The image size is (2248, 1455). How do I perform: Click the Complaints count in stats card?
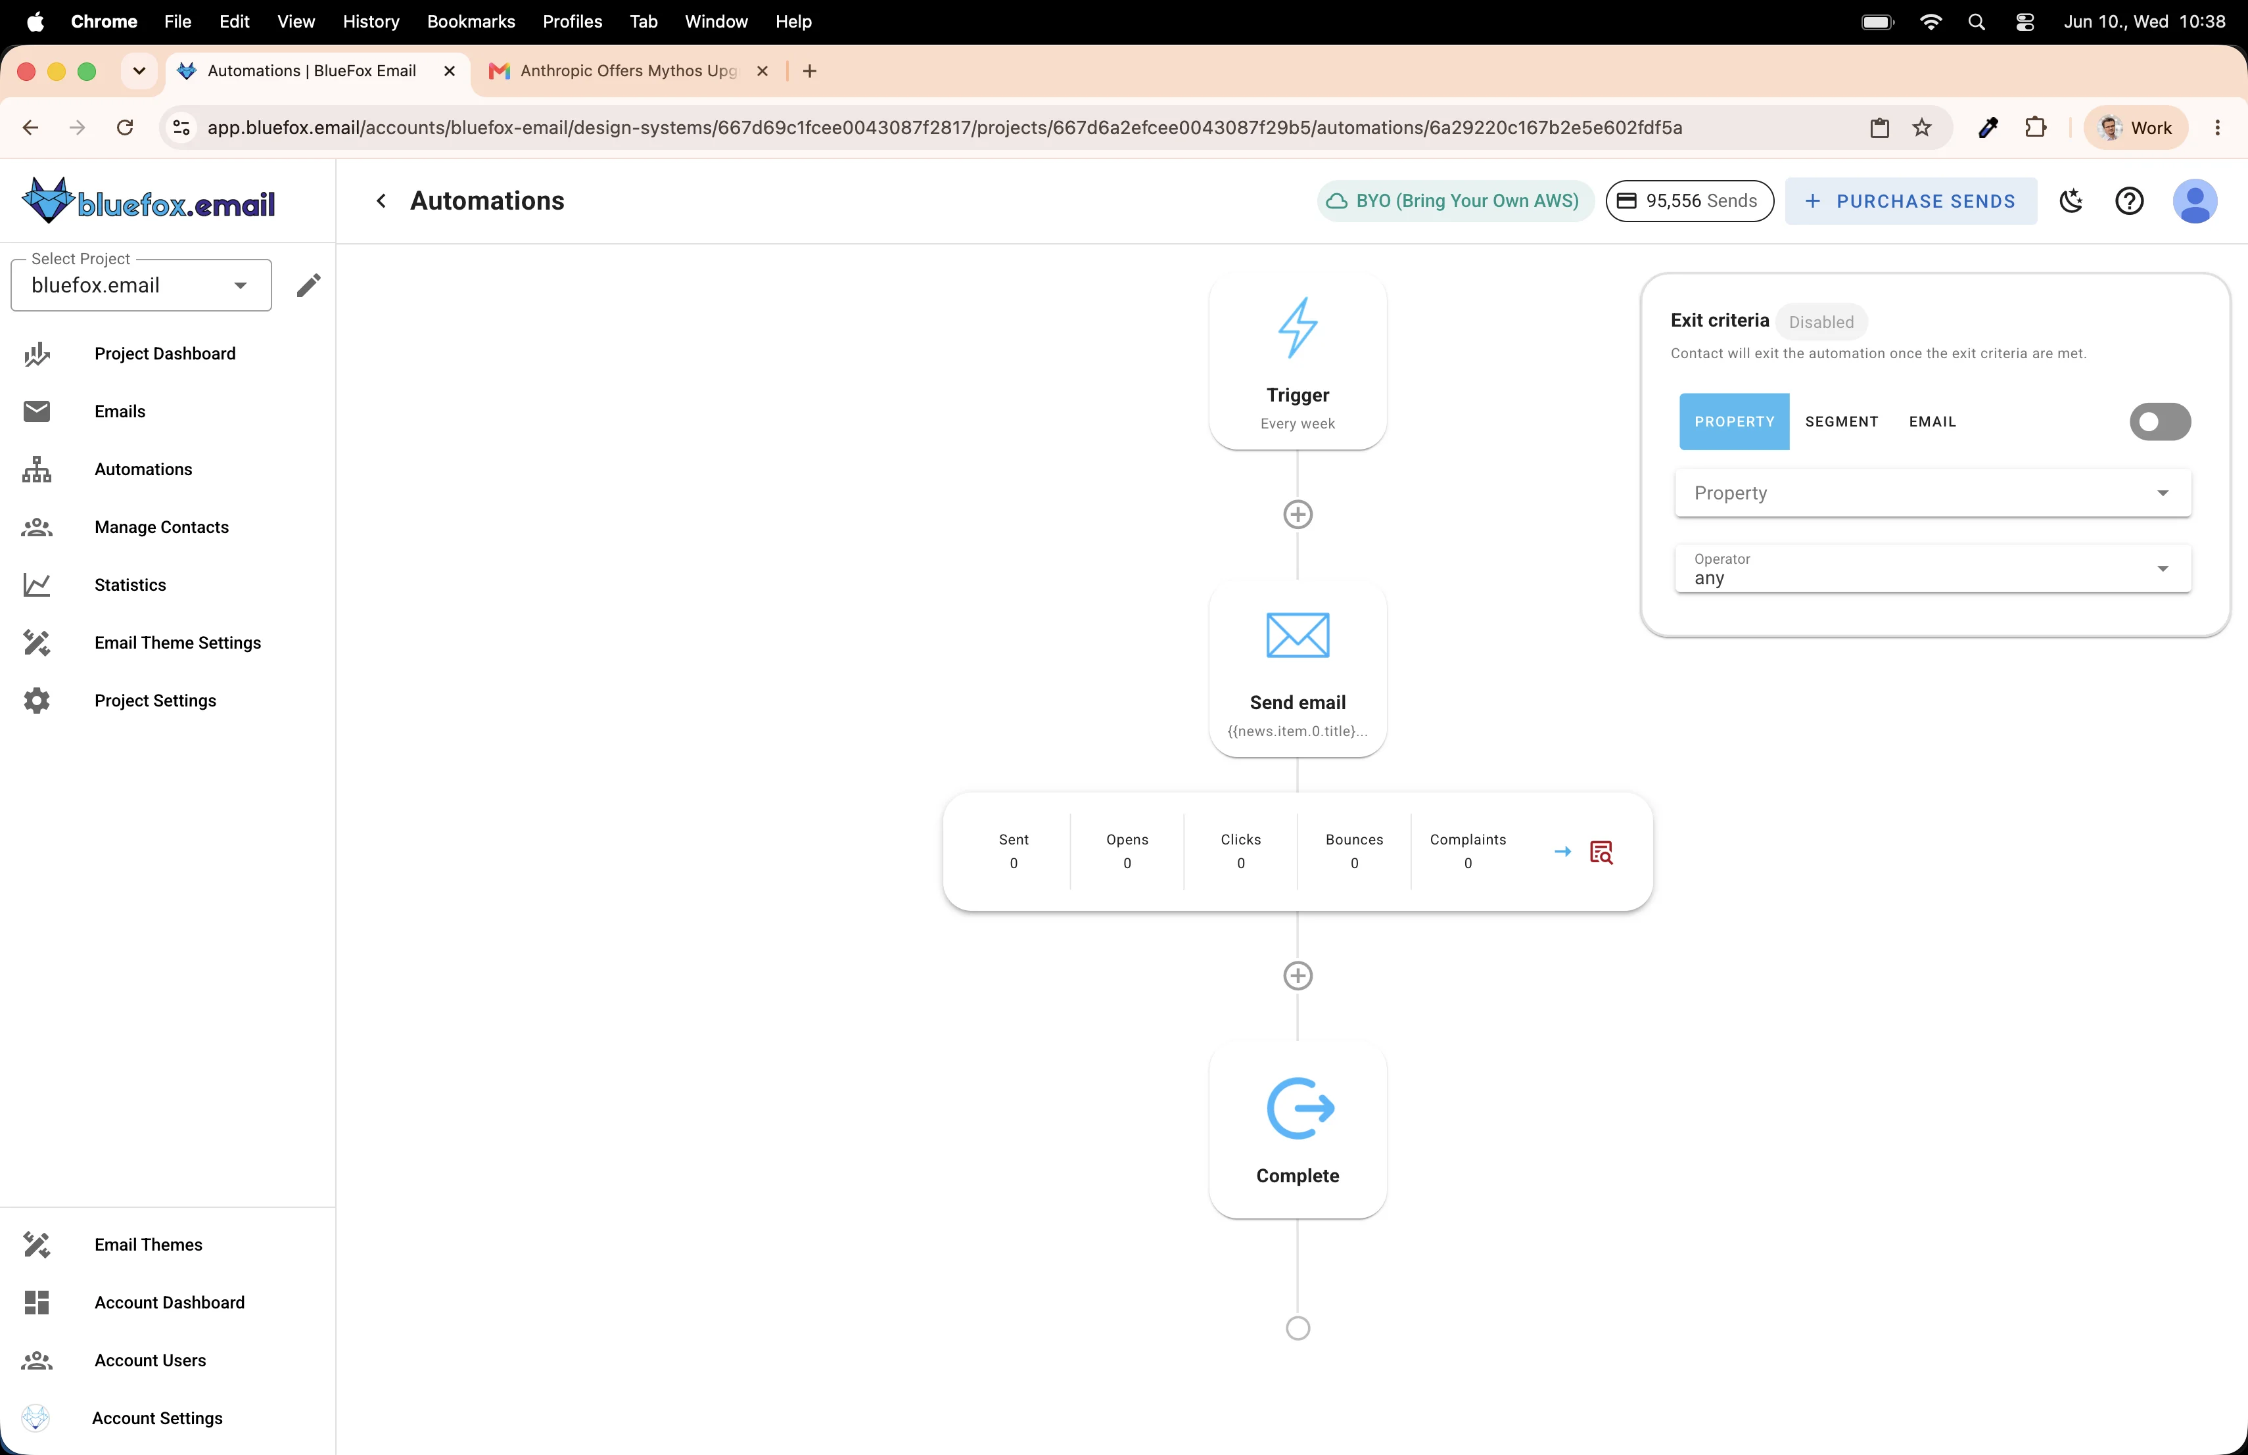pos(1468,863)
